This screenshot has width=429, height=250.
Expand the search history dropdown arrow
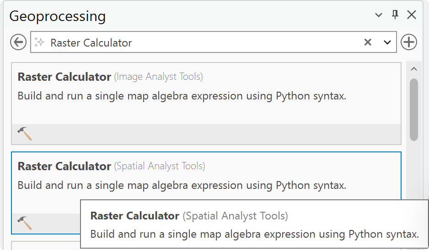pos(387,42)
